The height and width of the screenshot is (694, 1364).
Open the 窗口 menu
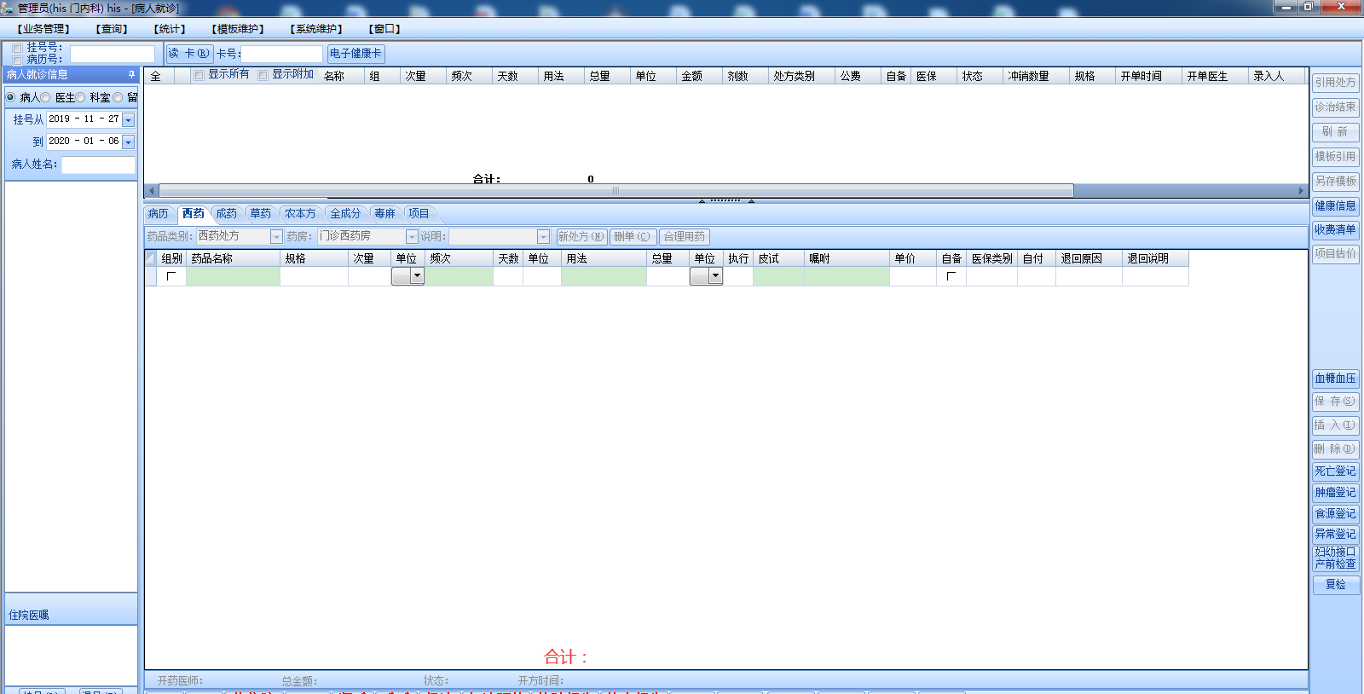tap(384, 29)
